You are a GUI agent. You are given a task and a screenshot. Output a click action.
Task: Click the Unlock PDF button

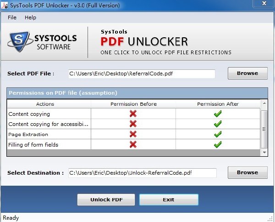click(x=106, y=199)
